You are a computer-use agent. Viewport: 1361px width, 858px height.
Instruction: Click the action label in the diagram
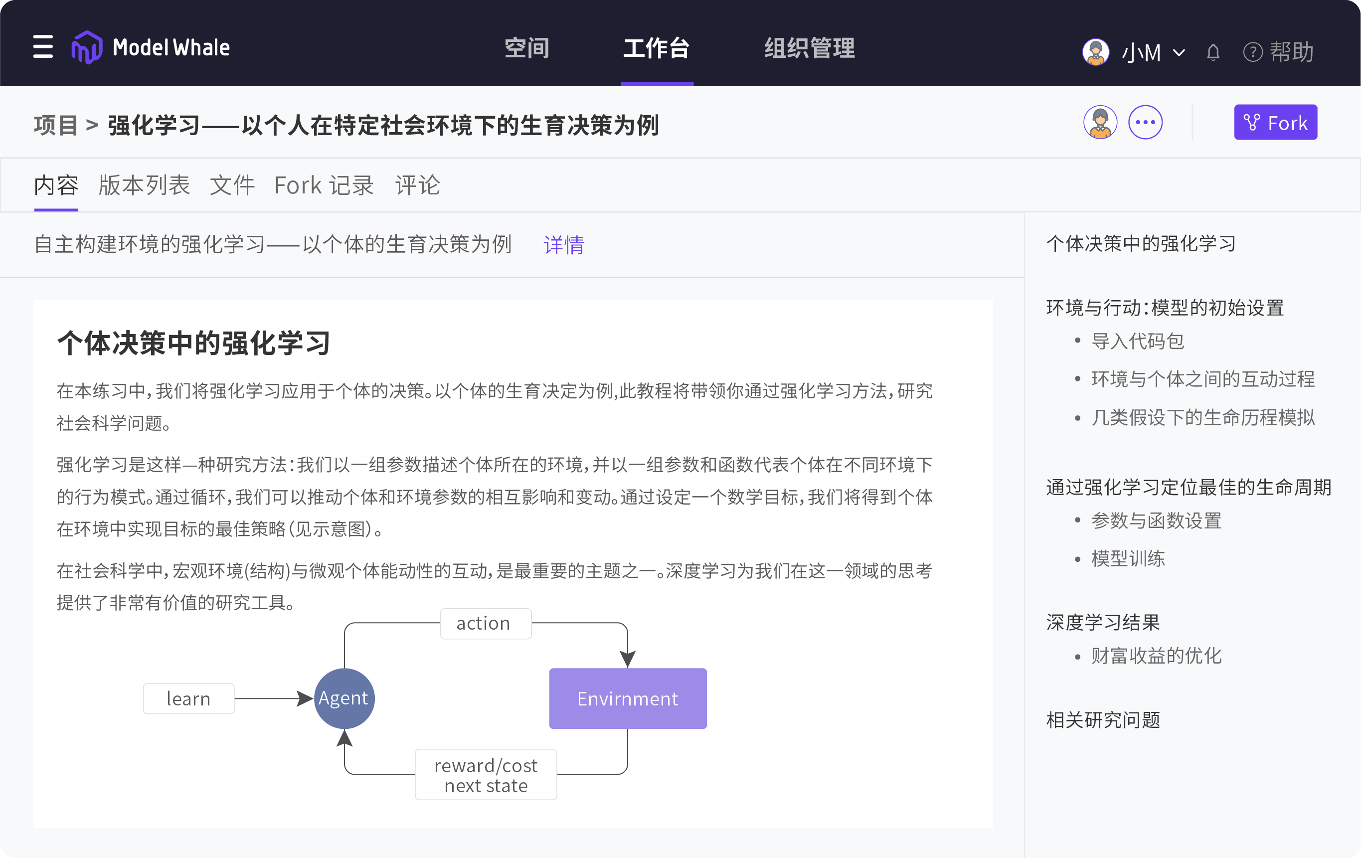pyautogui.click(x=486, y=624)
